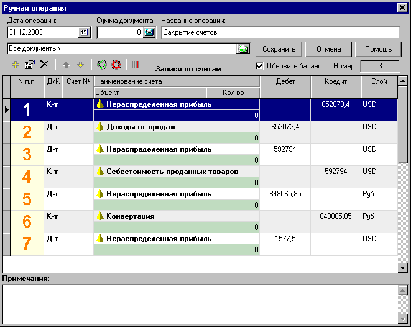Click Отмена button

(x=328, y=49)
